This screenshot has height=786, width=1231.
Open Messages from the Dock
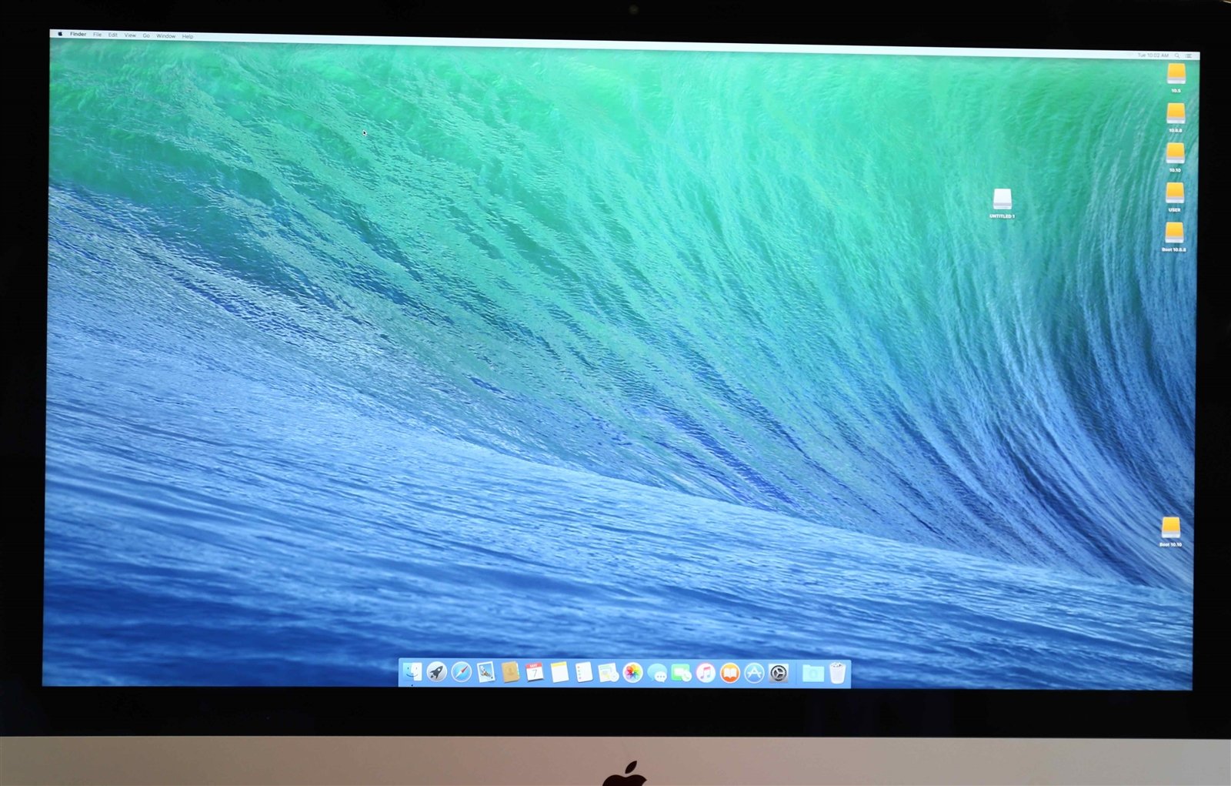pyautogui.click(x=657, y=674)
